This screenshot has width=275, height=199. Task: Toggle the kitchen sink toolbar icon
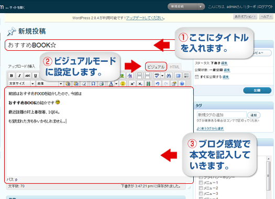tap(186, 75)
